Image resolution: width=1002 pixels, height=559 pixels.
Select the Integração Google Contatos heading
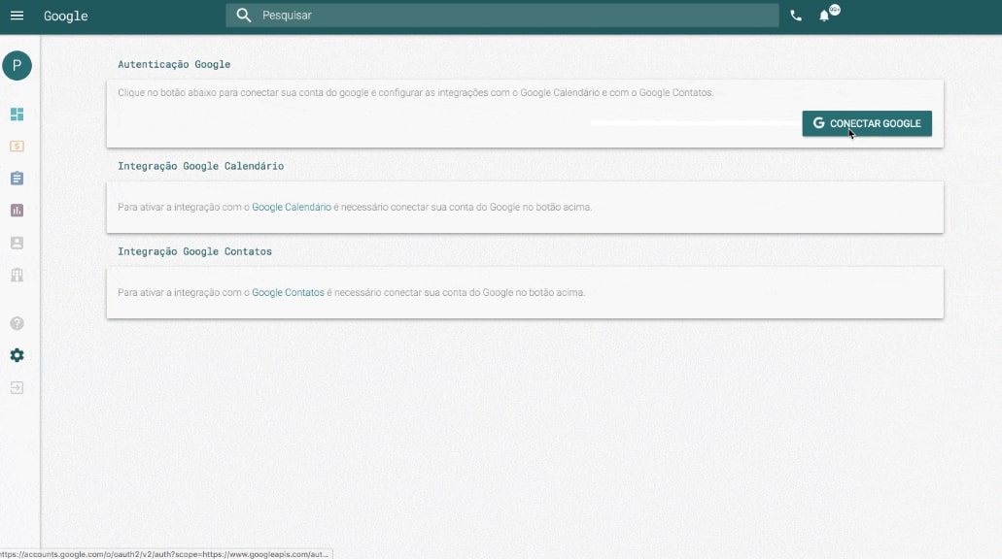click(195, 251)
